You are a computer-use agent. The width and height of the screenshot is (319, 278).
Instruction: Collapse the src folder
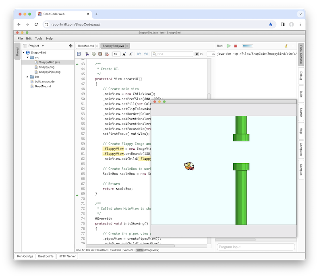[x=28, y=57]
